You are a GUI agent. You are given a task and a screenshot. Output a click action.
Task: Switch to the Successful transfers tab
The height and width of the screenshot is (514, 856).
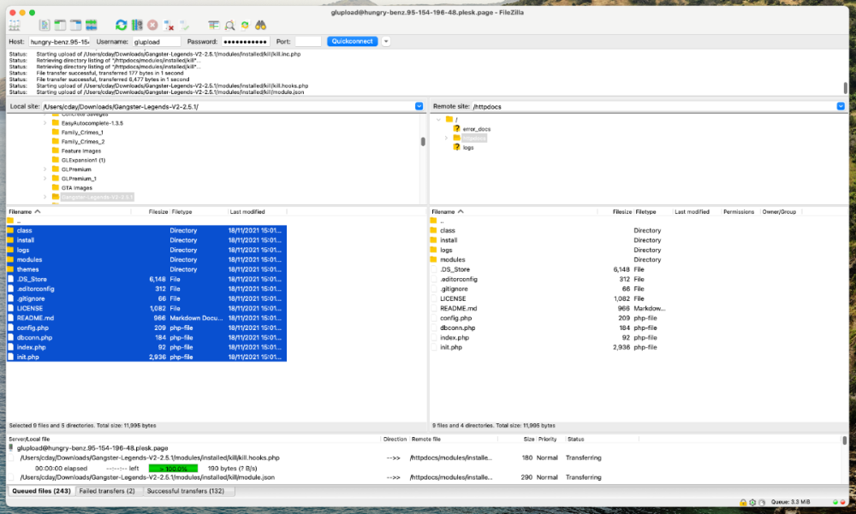tap(187, 491)
